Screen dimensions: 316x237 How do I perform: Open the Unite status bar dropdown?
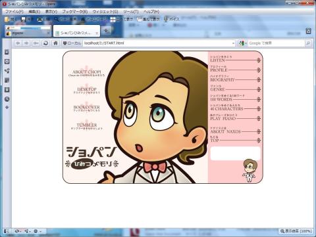tap(27, 231)
